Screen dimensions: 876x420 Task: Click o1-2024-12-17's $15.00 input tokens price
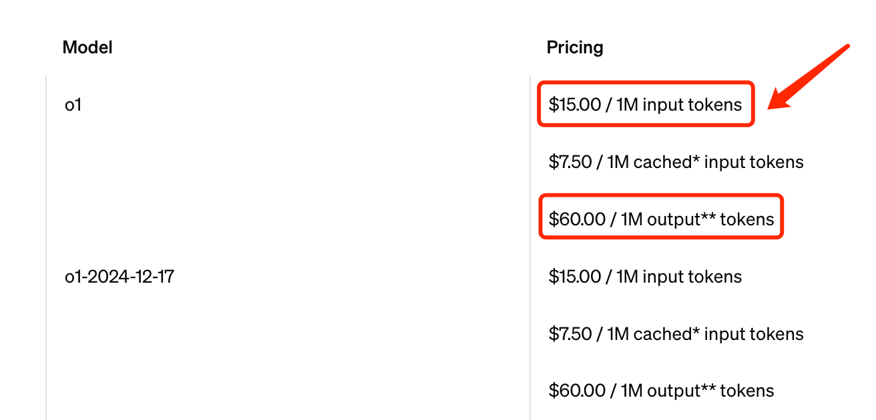645,277
